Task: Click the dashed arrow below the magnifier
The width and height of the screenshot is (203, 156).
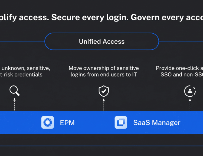Action: click(15, 104)
